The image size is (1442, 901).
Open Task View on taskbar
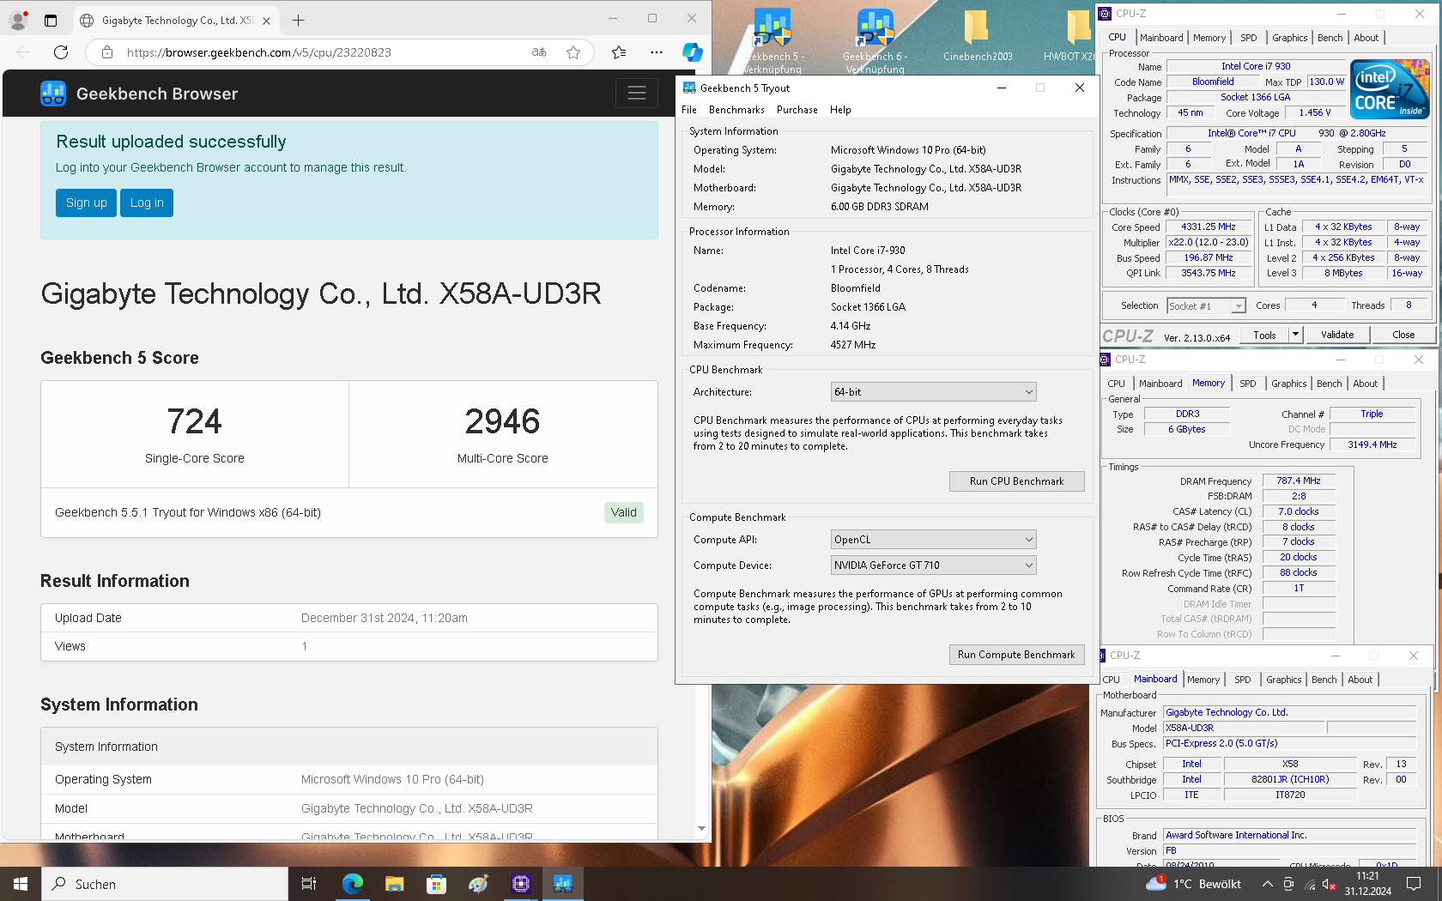pos(309,884)
